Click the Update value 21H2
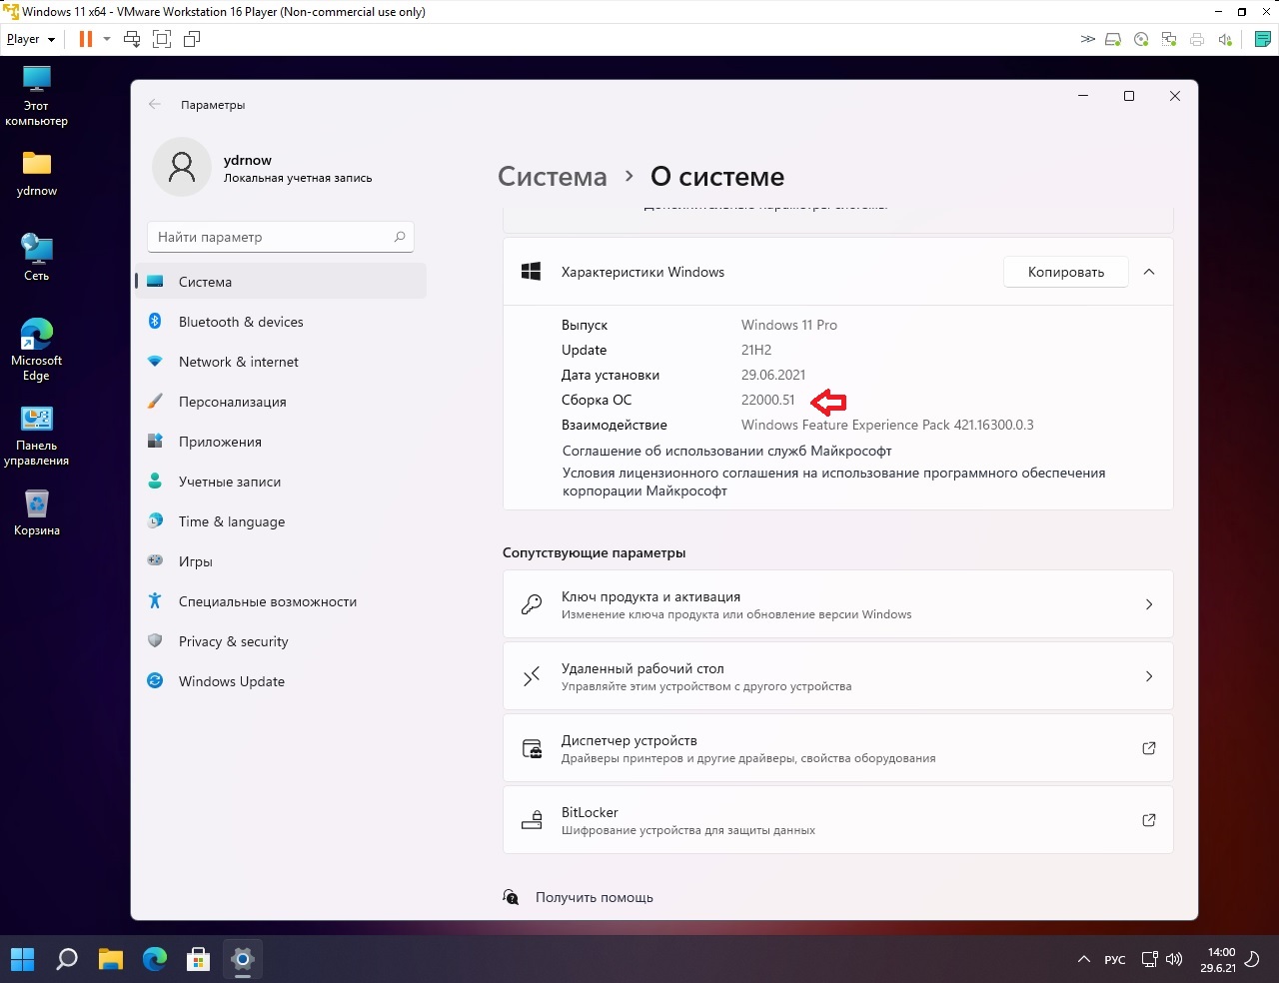The width and height of the screenshot is (1279, 983). pyautogui.click(x=756, y=350)
